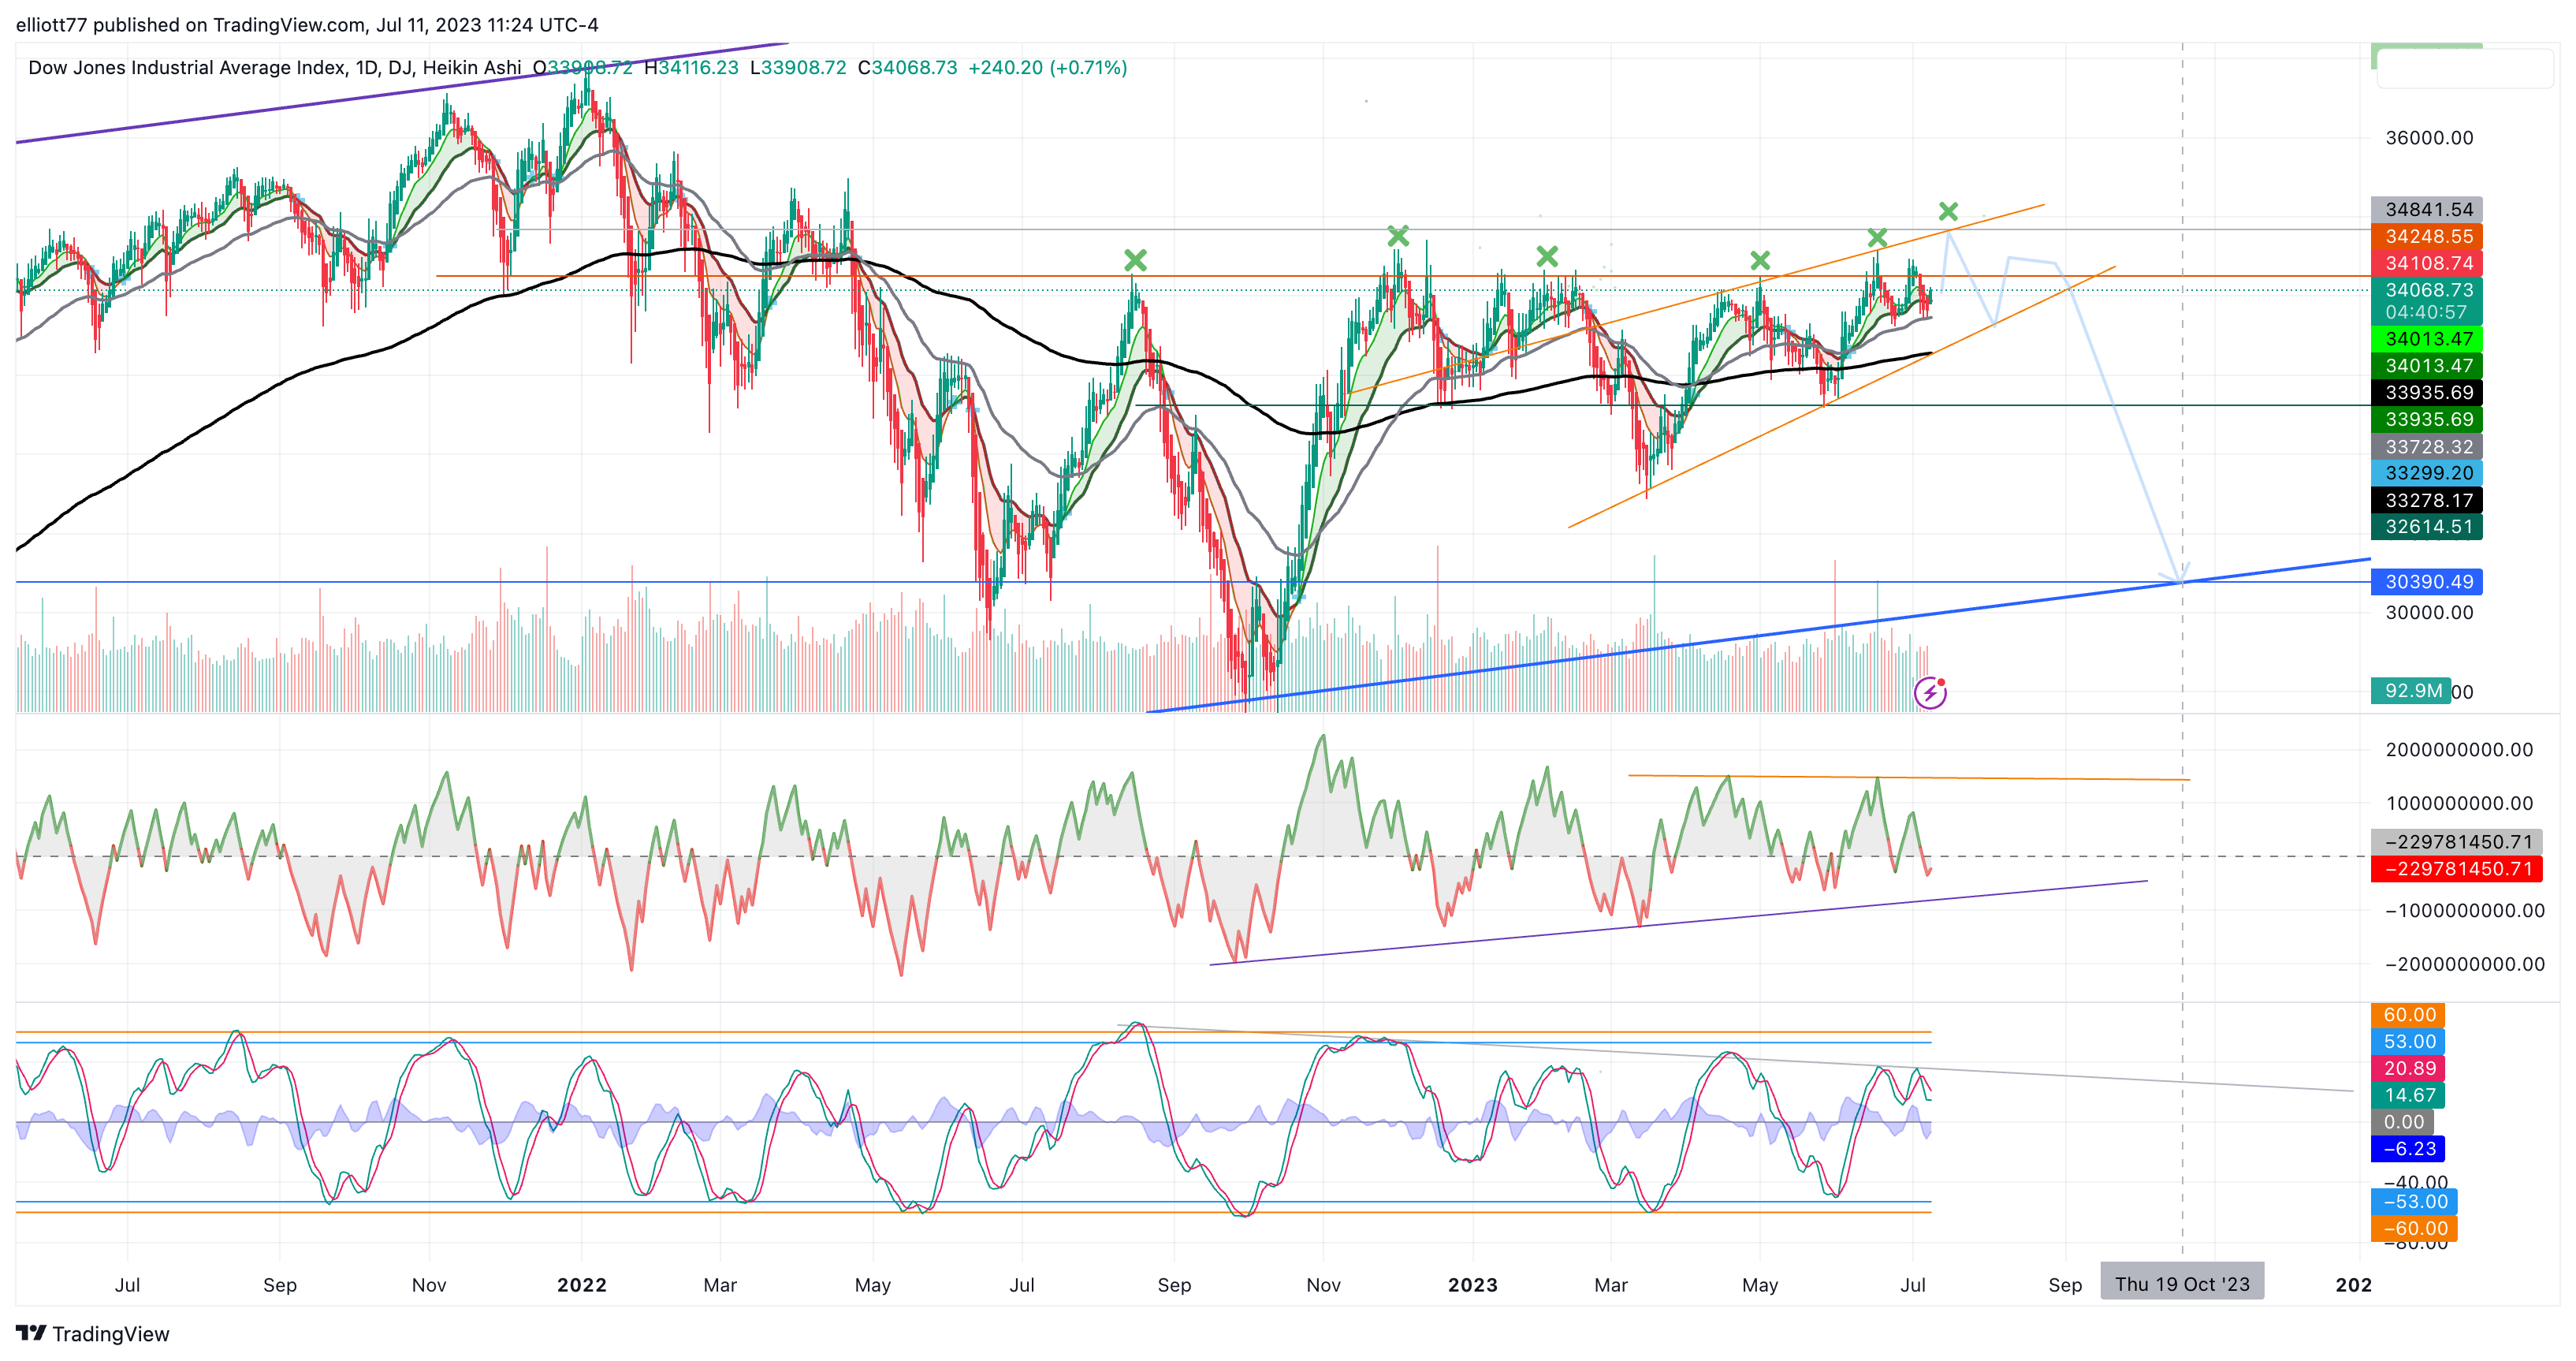Click the bold '2023' time axis label

pos(1473,1284)
